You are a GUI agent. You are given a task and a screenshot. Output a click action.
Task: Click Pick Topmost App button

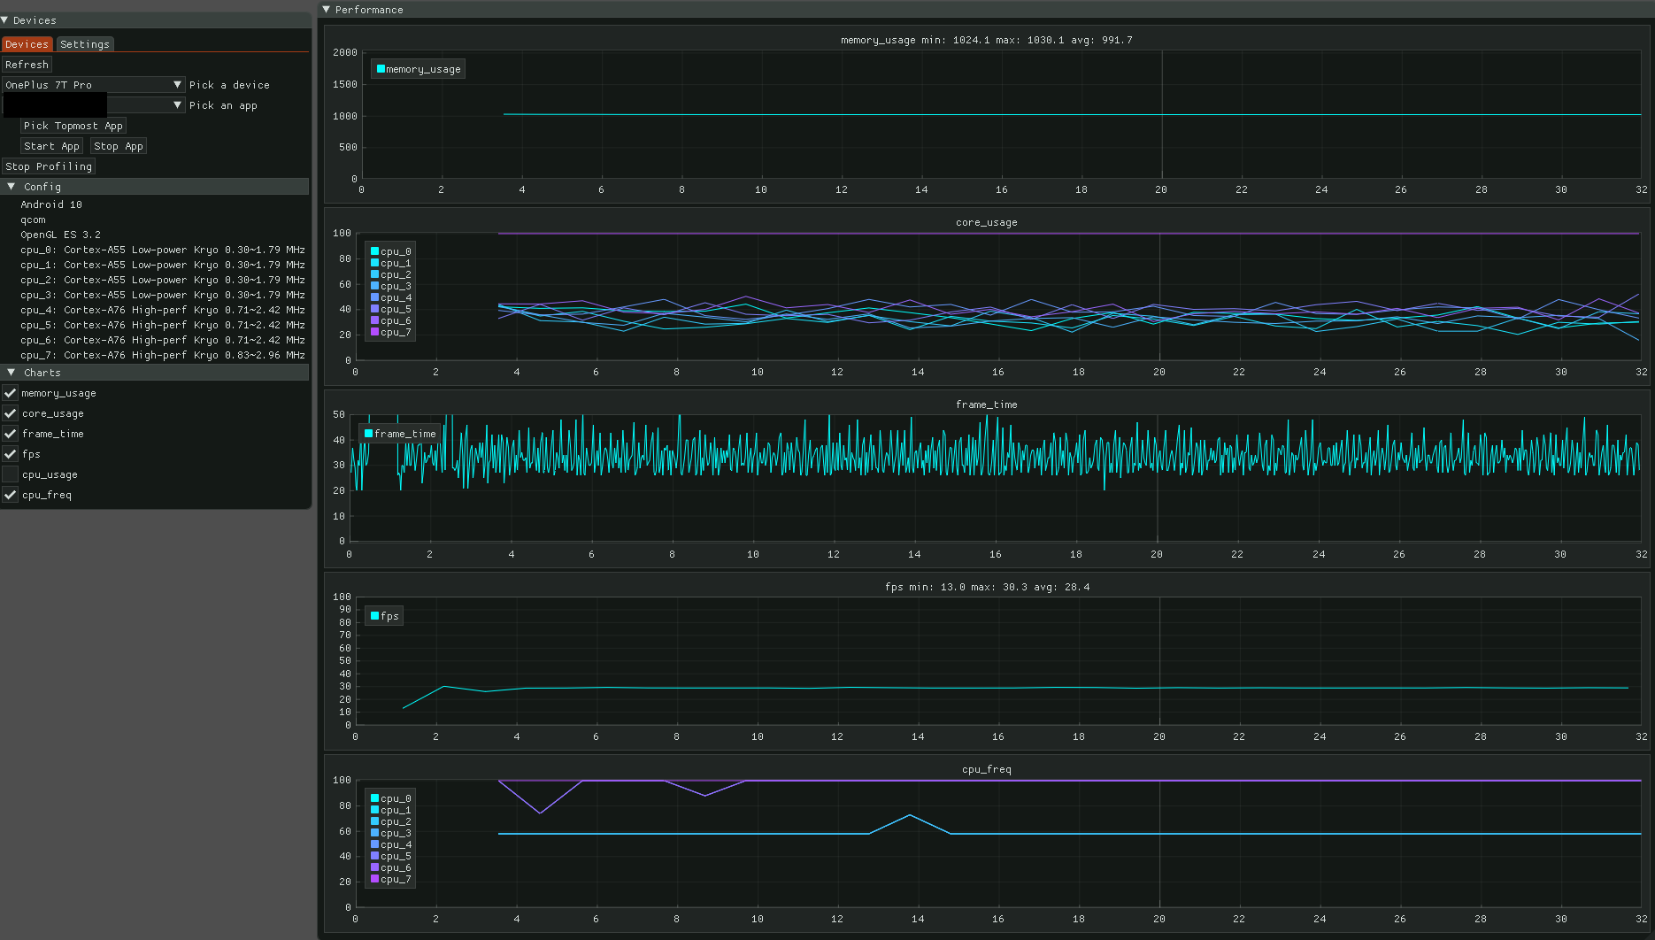coord(73,126)
